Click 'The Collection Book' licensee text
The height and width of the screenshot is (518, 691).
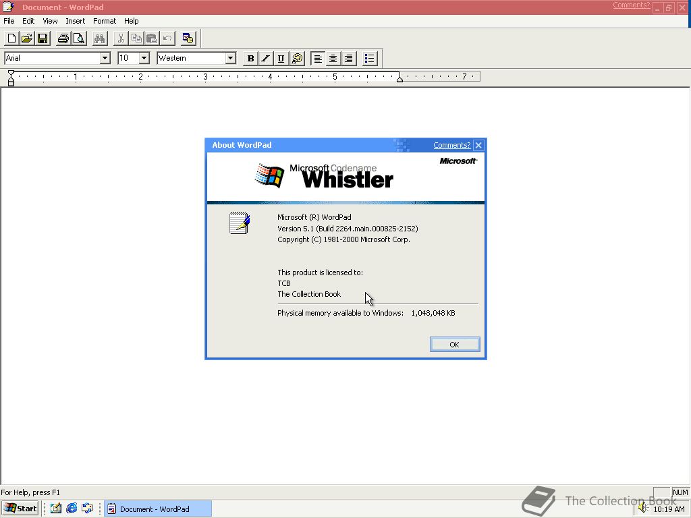pos(309,294)
